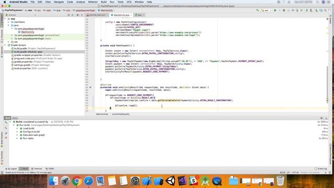
Task: Open Safari from the Dock
Action: 89,181
